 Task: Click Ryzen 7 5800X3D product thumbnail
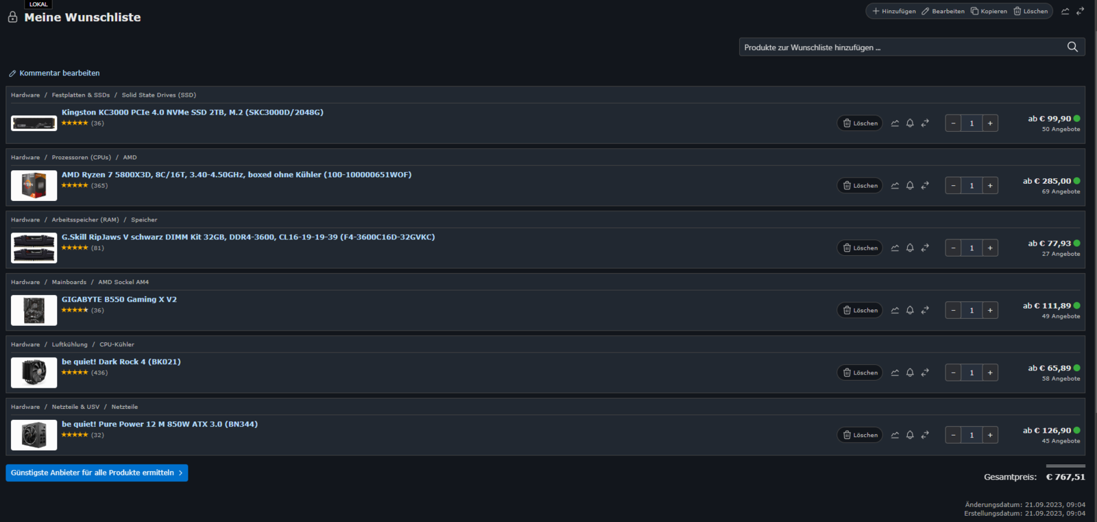click(x=34, y=186)
